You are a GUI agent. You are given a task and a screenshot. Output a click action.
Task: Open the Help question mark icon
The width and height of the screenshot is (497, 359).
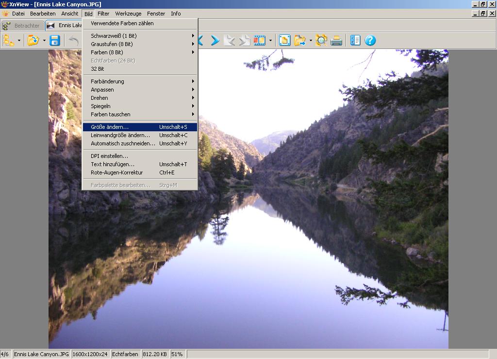[370, 41]
